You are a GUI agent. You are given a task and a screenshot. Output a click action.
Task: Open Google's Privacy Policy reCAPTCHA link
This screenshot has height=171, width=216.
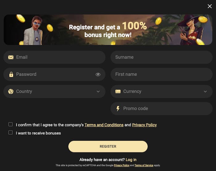(121, 165)
